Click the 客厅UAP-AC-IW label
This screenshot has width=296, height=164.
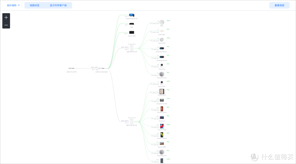click(132, 125)
